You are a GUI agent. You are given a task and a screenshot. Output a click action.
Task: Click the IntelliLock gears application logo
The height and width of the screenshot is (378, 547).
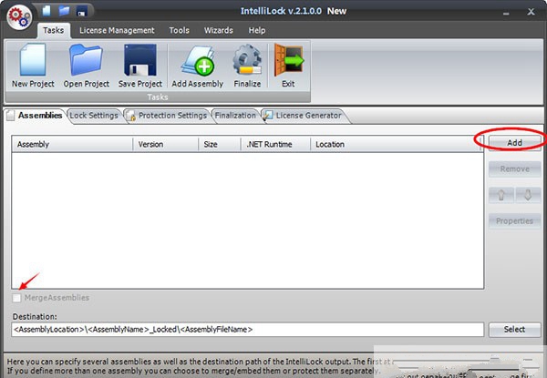[19, 17]
